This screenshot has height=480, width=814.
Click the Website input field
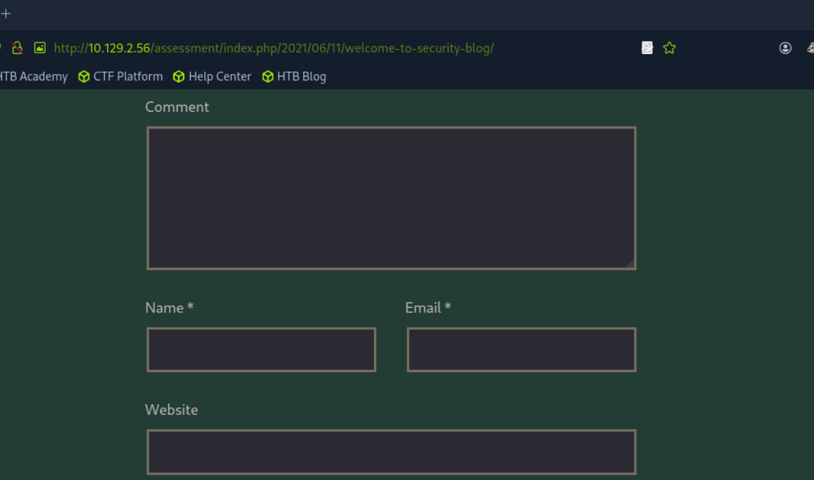391,452
